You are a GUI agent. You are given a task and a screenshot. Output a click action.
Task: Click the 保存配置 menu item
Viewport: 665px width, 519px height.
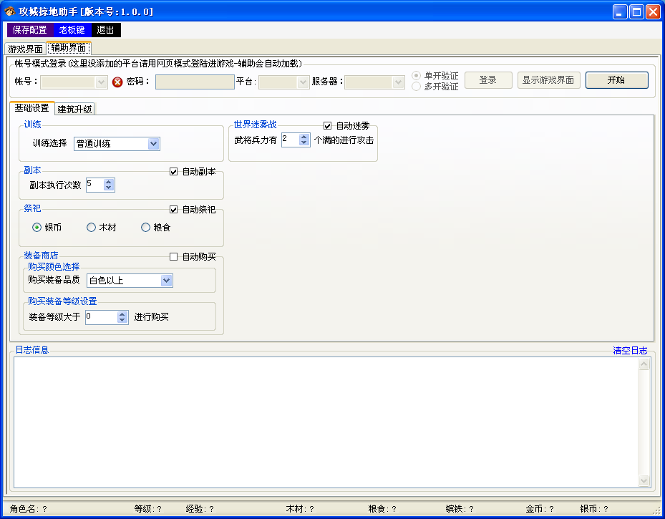coord(30,30)
